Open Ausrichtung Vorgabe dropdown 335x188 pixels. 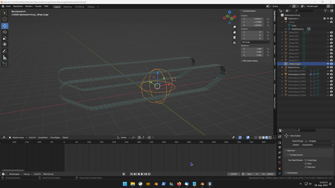tap(319, 141)
